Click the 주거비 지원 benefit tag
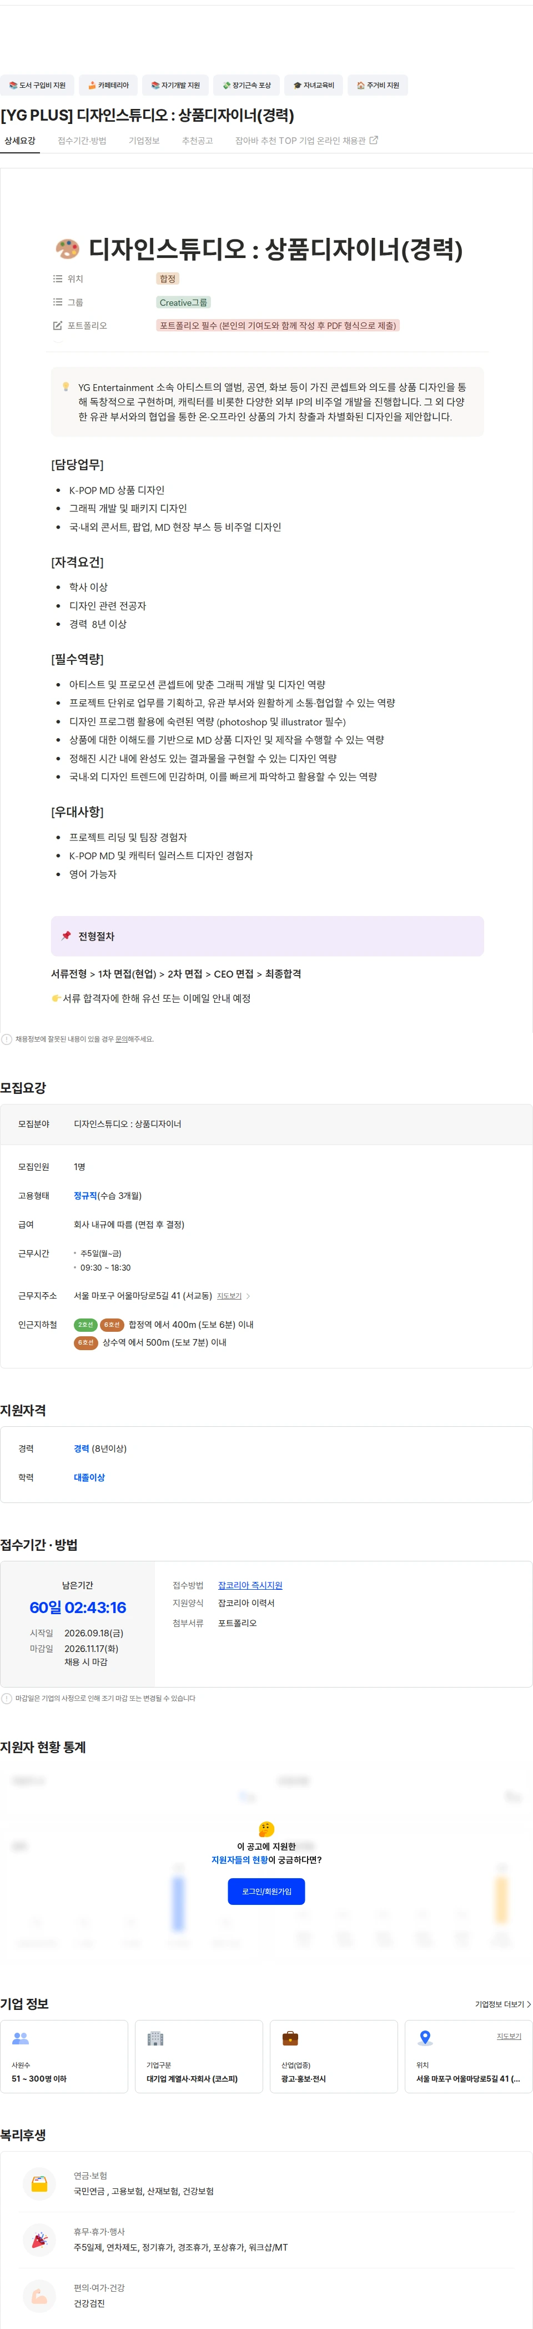The width and height of the screenshot is (533, 2329). [378, 85]
